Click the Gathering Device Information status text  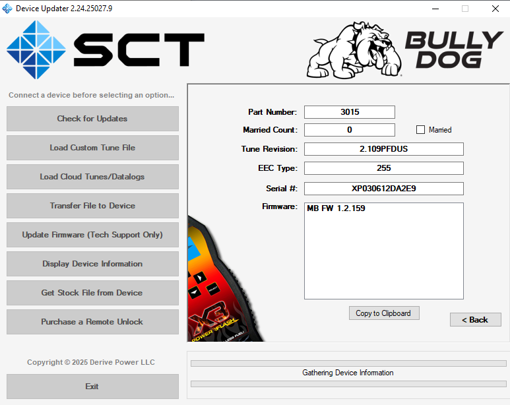(x=348, y=373)
